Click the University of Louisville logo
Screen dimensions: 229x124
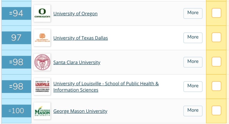coord(42,86)
